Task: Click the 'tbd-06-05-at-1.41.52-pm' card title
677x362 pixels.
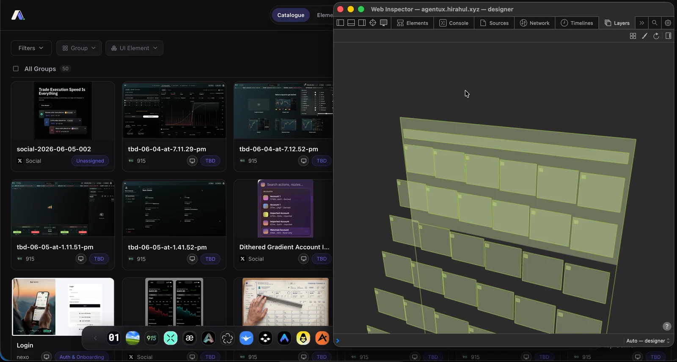Action: (168, 247)
